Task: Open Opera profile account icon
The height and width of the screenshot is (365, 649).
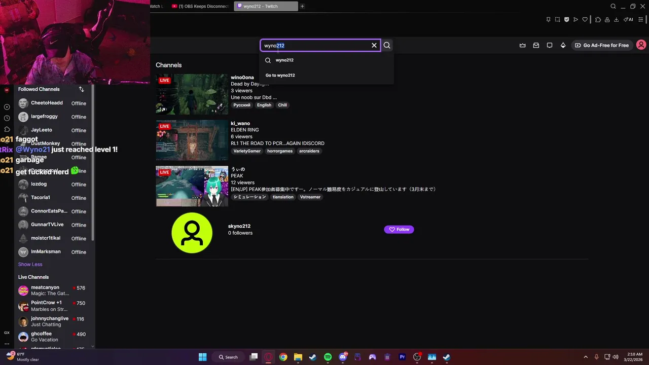Action: [607, 20]
